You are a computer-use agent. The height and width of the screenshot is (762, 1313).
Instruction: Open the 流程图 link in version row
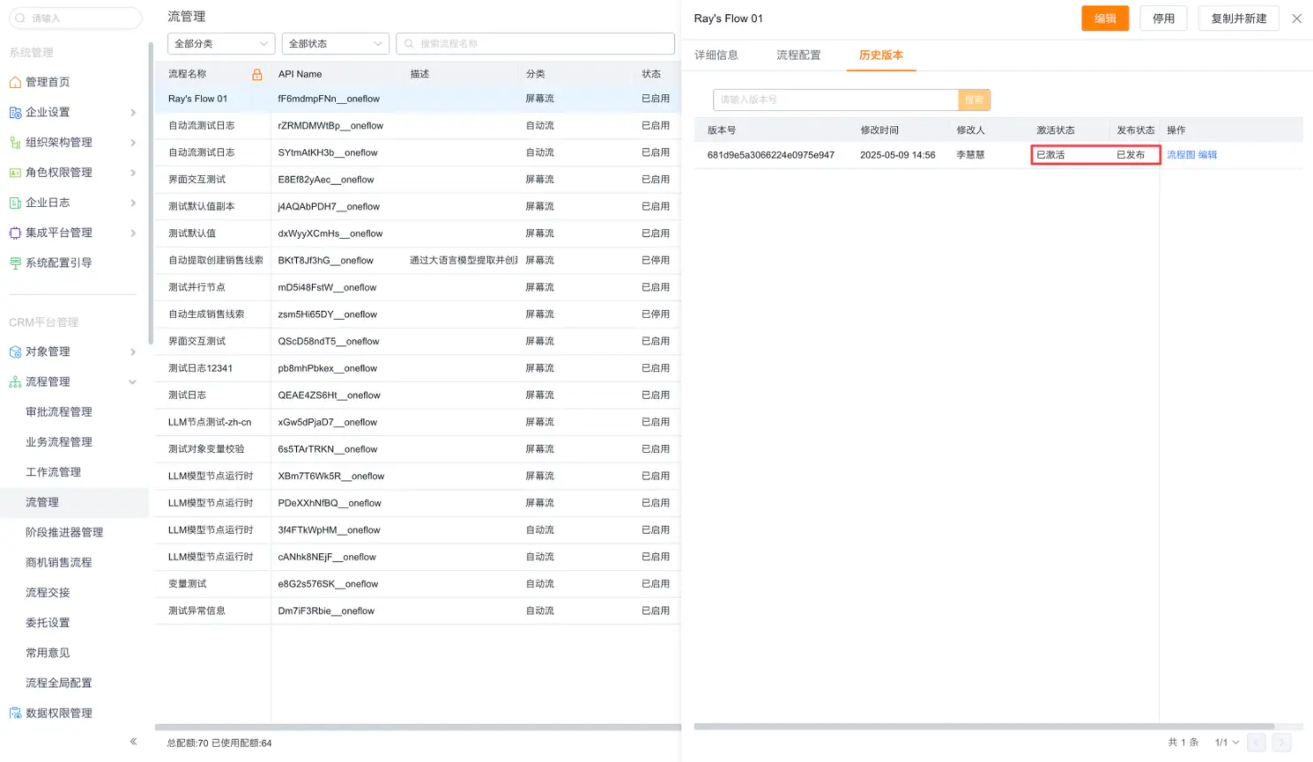tap(1181, 155)
